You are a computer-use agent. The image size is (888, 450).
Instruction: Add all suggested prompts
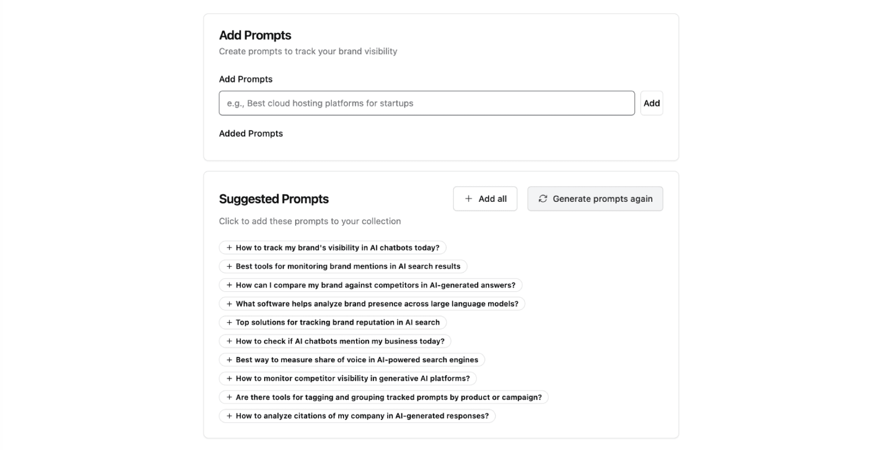[x=485, y=199]
